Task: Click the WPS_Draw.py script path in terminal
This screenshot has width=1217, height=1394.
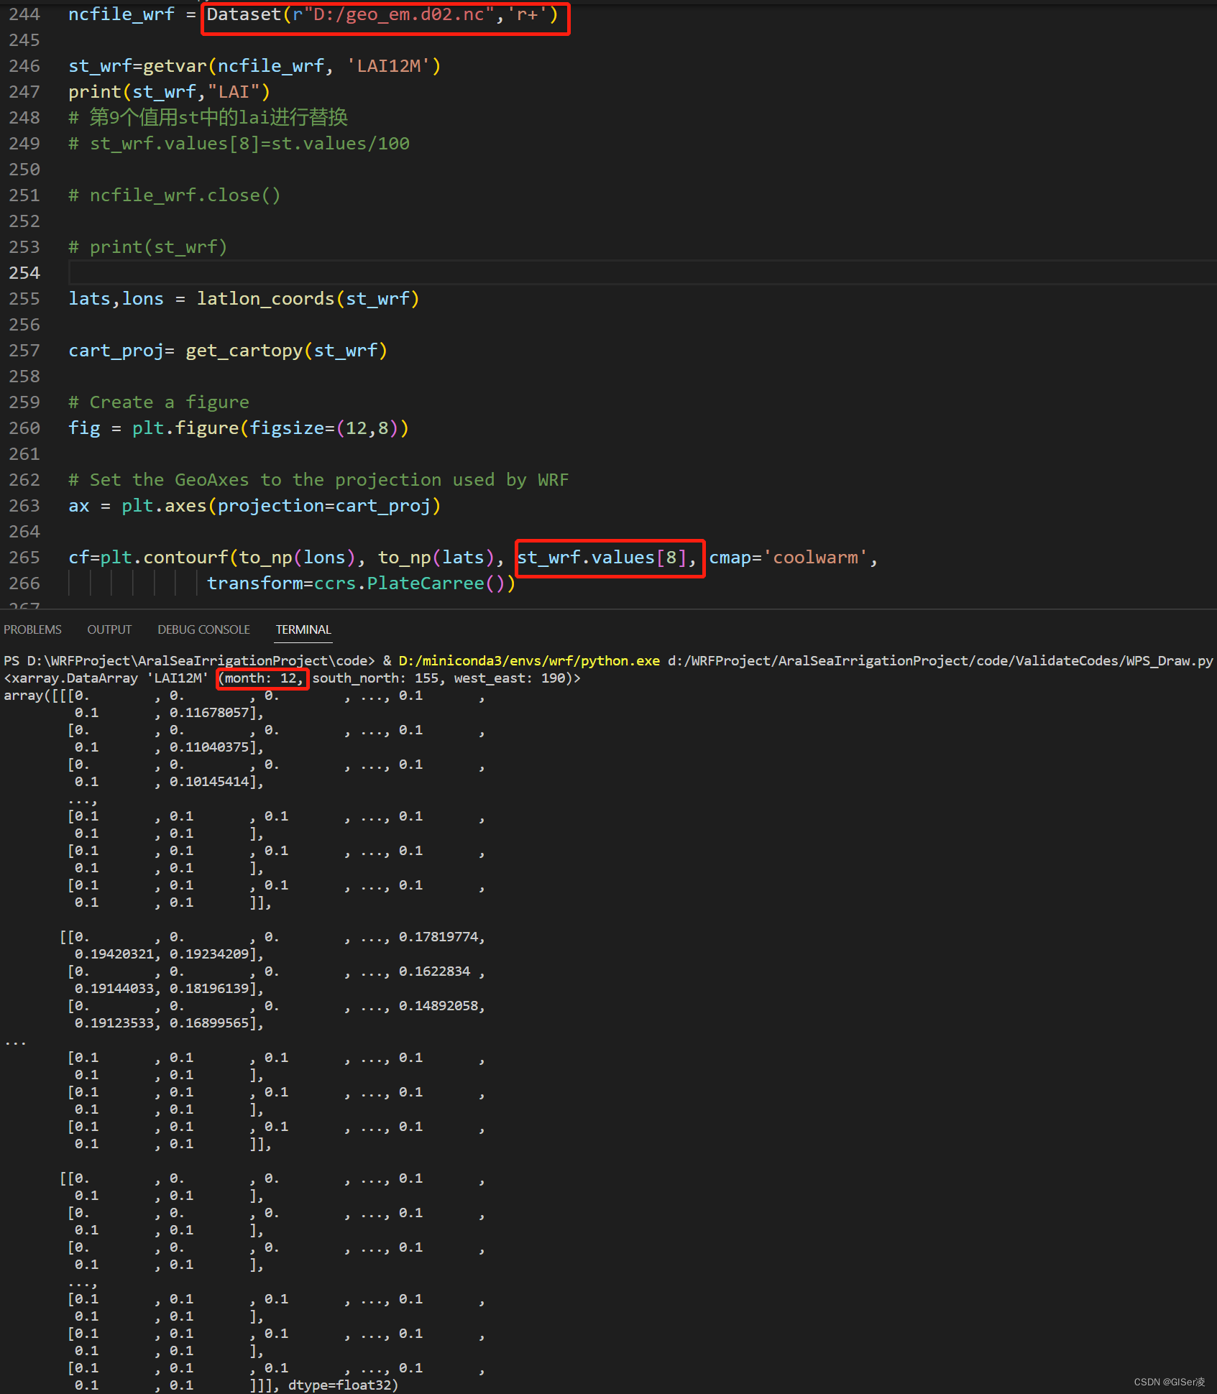Action: [940, 660]
